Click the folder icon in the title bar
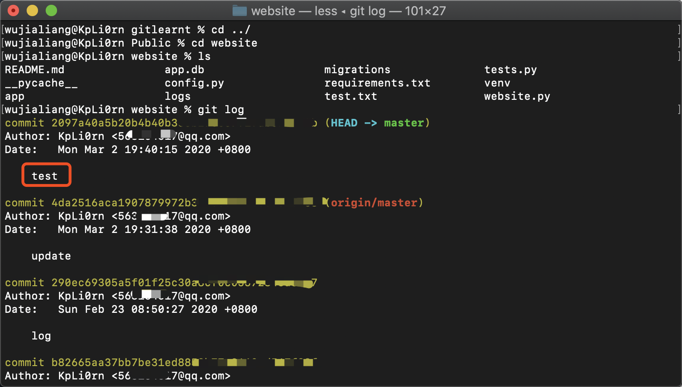This screenshot has width=682, height=387. [239, 10]
